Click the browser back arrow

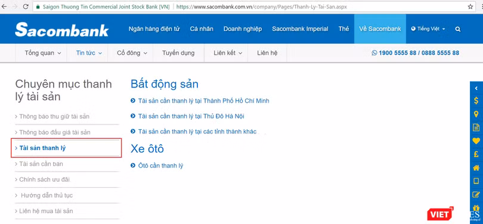click(4, 7)
